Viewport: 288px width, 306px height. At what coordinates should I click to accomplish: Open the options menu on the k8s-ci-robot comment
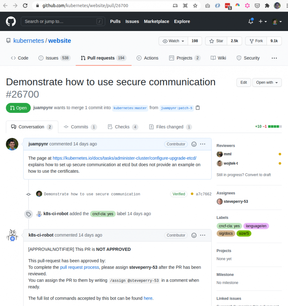click(203, 235)
